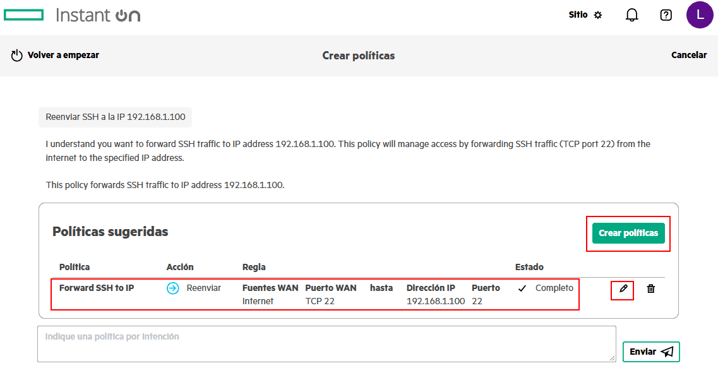Open the help question mark icon
This screenshot has height=373, width=718.
(x=666, y=15)
